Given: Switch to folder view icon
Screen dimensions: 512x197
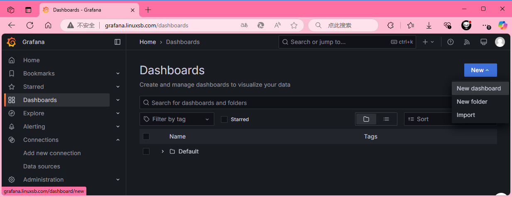Looking at the screenshot, I should tap(366, 119).
